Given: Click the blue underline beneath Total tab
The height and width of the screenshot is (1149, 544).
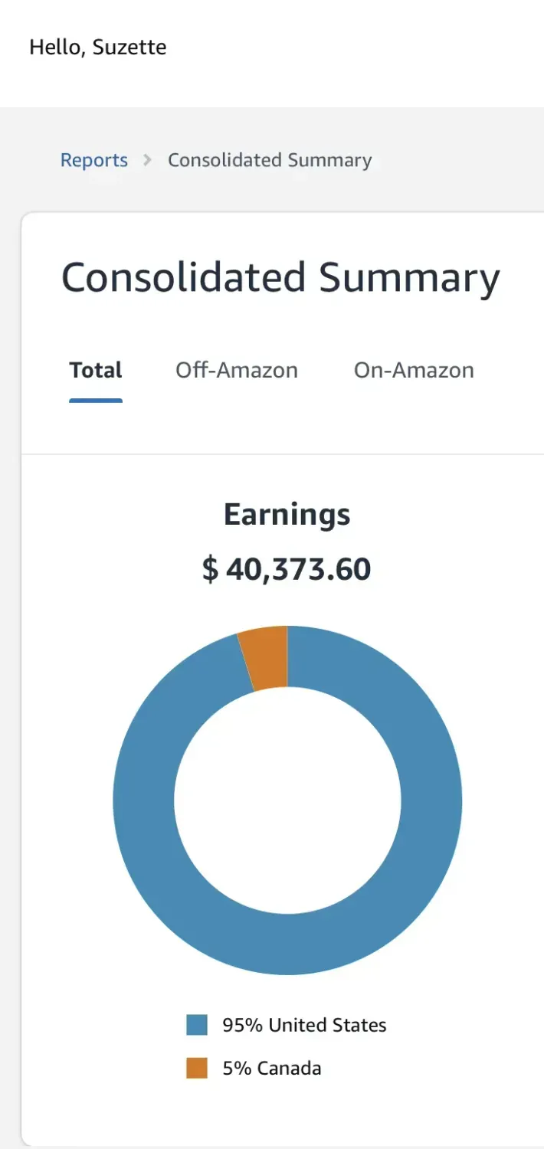Looking at the screenshot, I should pyautogui.click(x=96, y=400).
